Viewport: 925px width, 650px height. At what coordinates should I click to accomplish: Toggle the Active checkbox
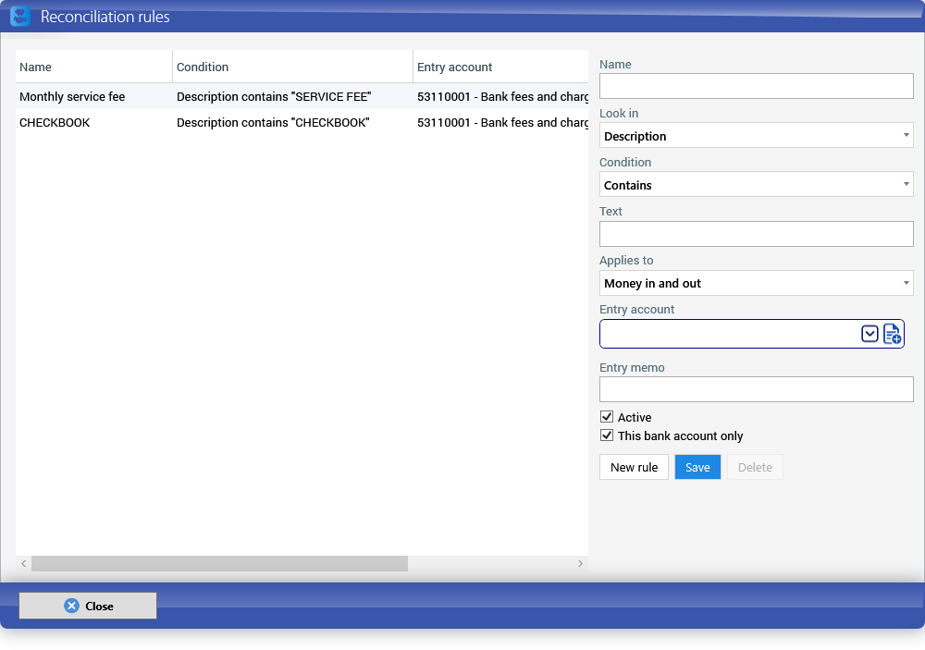pos(607,417)
